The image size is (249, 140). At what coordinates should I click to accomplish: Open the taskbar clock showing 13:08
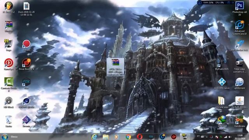240,137
